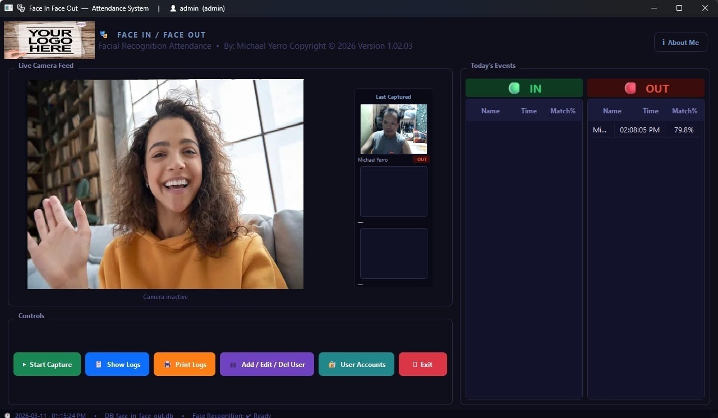Open Add / Edit / Del User

point(267,364)
